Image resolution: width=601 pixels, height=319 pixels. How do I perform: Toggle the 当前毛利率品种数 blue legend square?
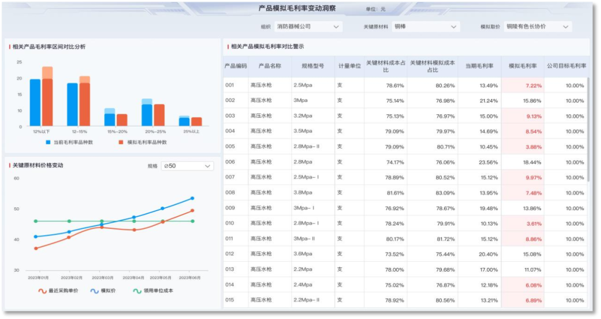(49, 142)
